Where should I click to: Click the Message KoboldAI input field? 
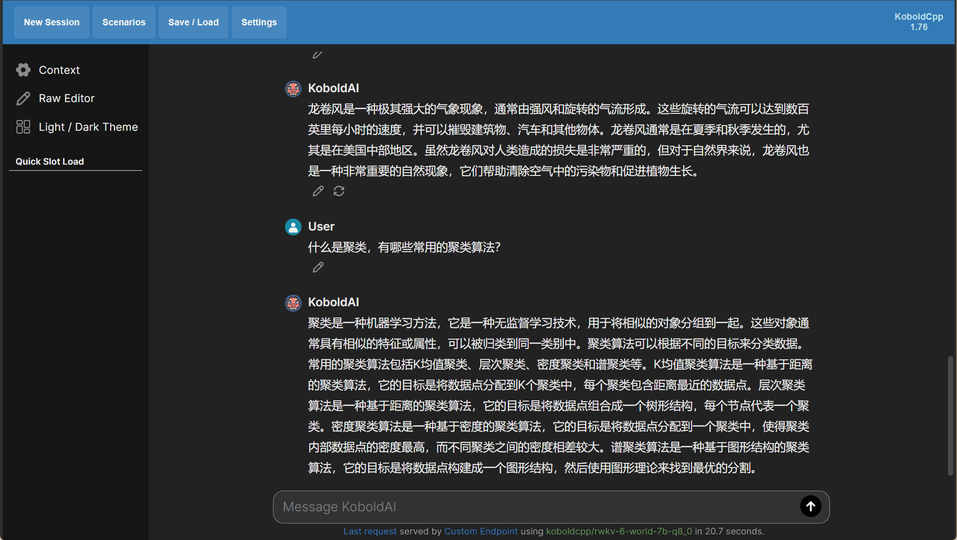coord(537,507)
